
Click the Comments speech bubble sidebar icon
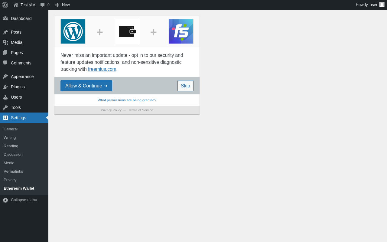point(5,63)
